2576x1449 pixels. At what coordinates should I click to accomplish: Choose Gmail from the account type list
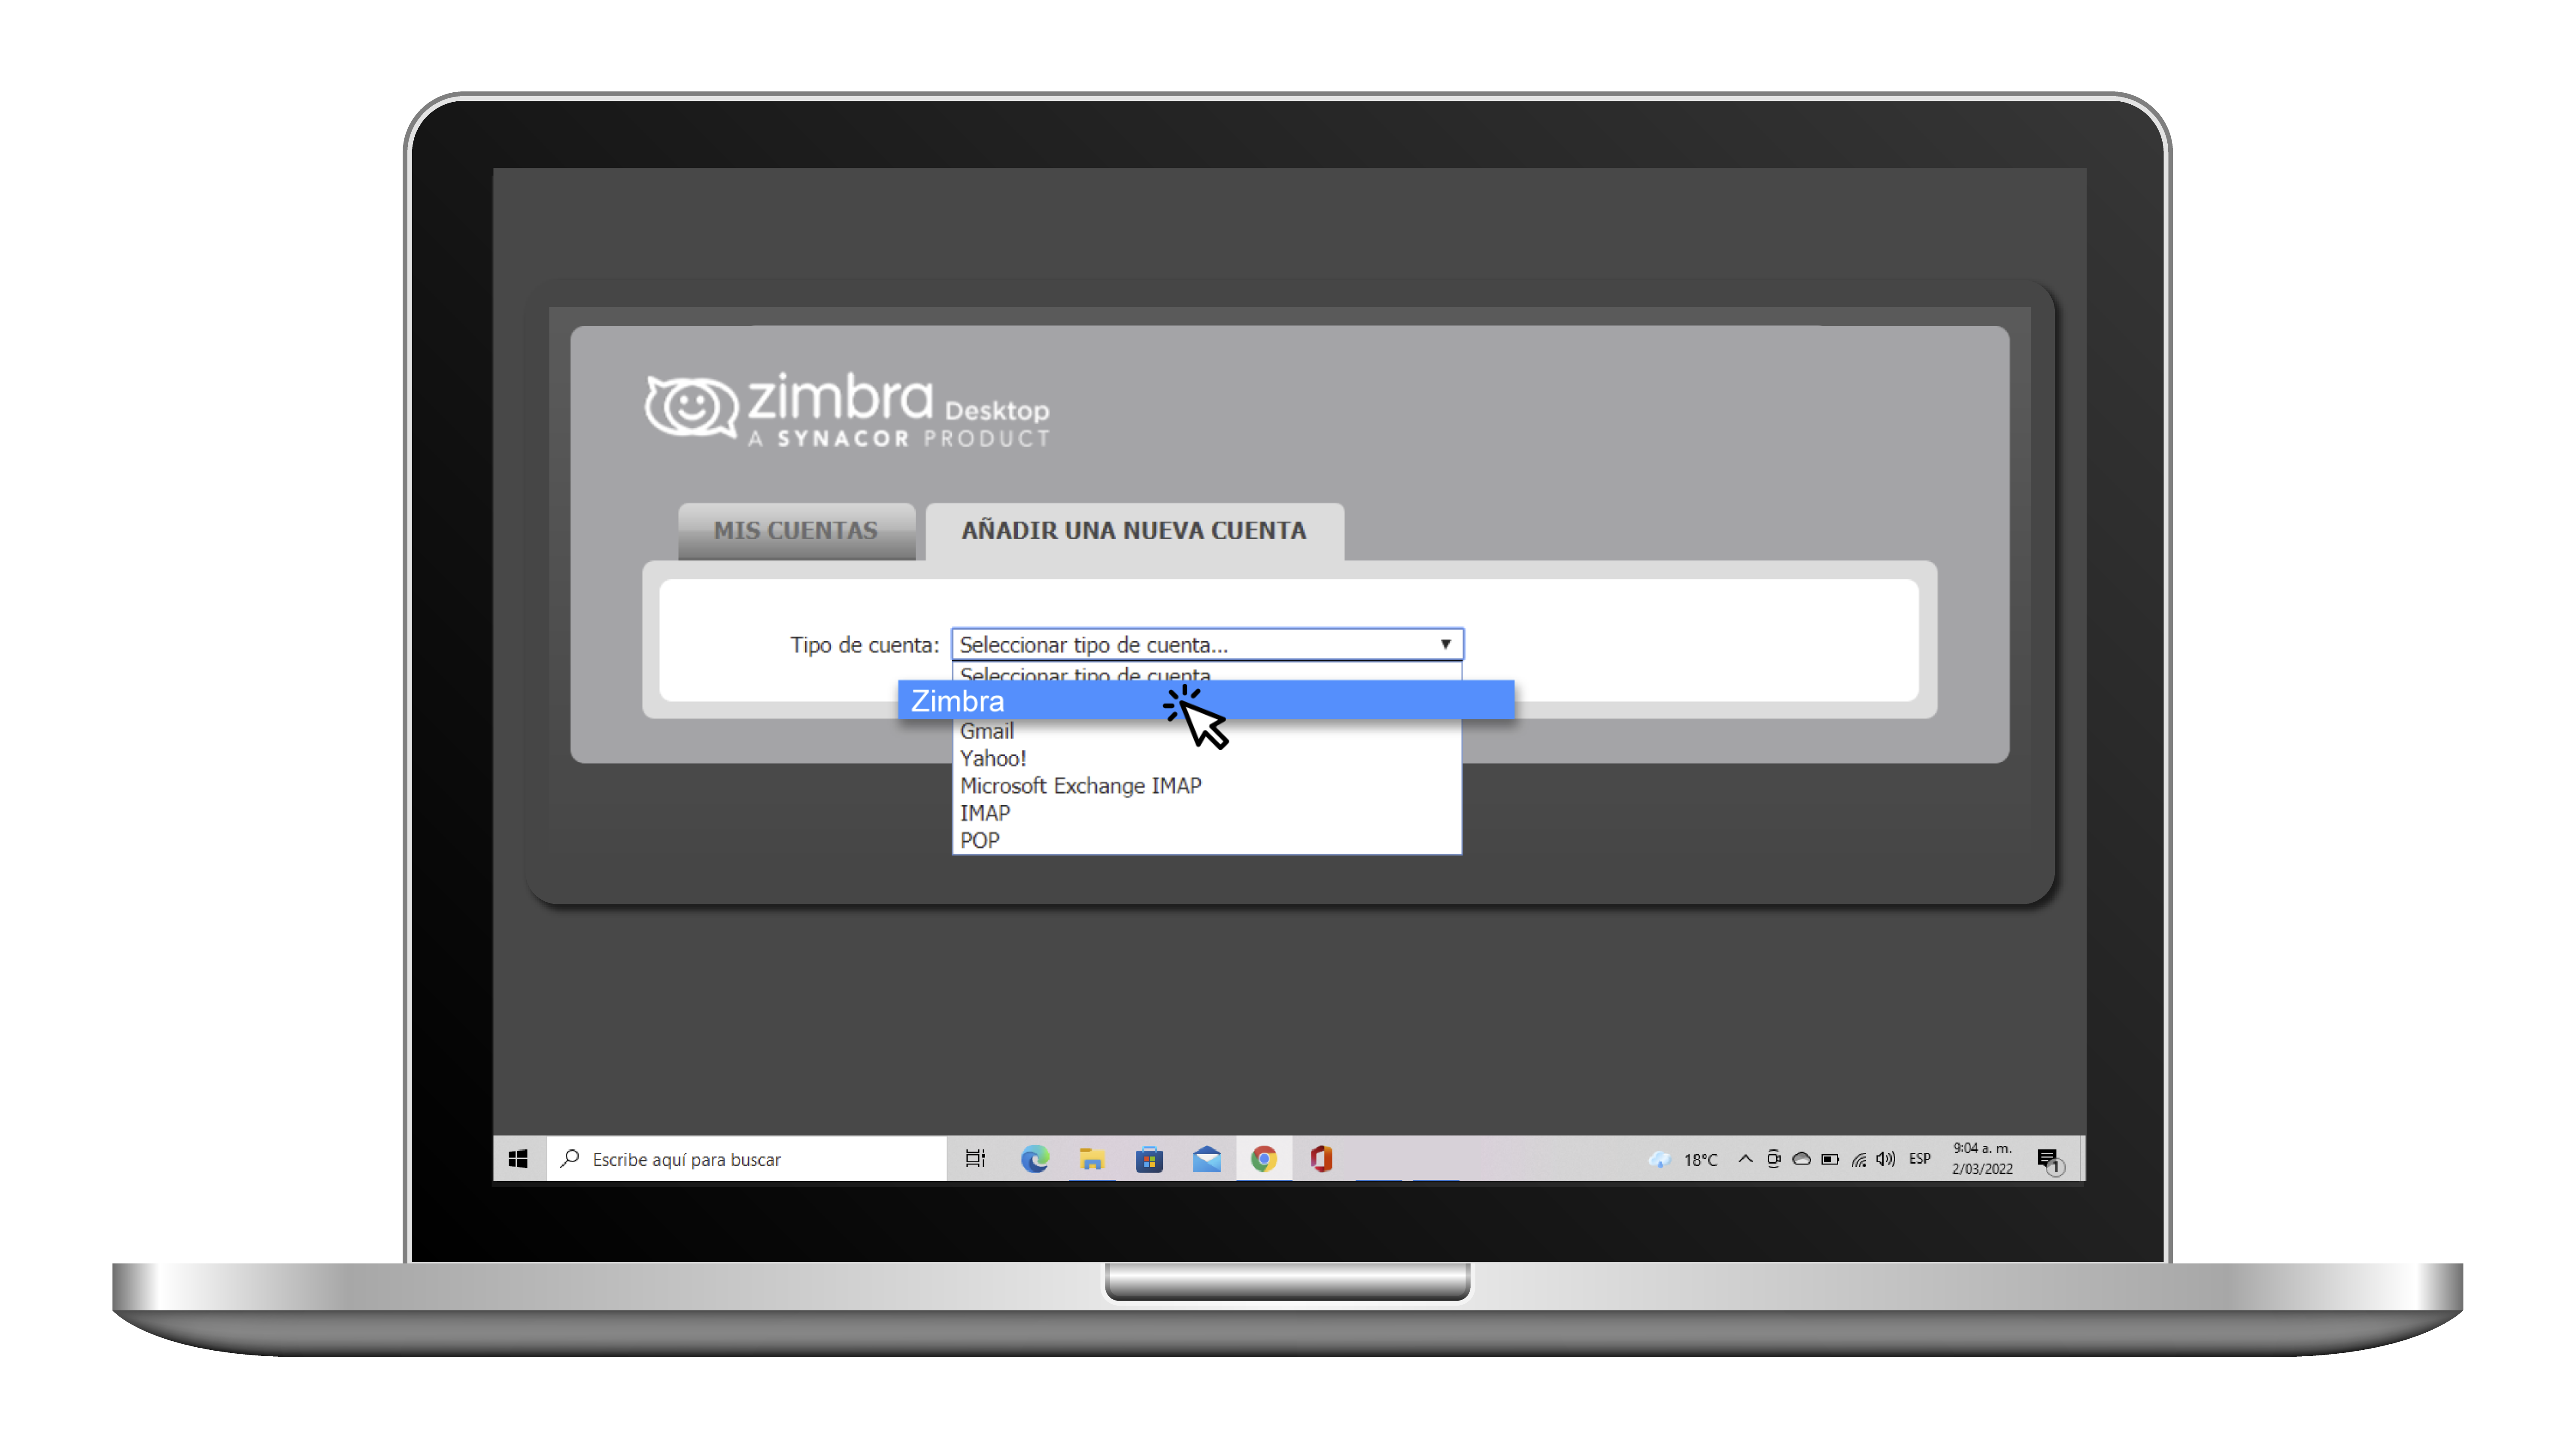tap(1206, 731)
